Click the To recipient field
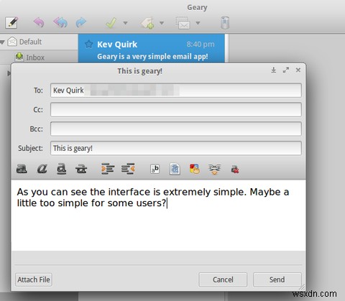Viewport: 345px width, 301px height. tap(176, 91)
